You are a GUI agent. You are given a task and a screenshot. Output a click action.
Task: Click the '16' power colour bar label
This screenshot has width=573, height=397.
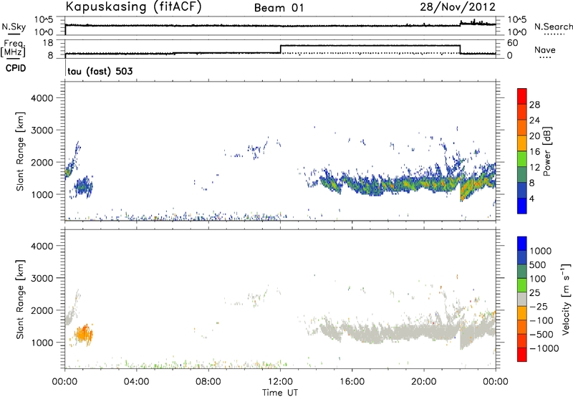click(534, 152)
